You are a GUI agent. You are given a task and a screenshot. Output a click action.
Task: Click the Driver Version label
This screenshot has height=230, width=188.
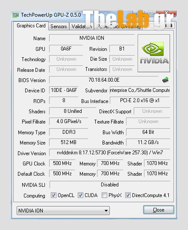tap(32, 153)
